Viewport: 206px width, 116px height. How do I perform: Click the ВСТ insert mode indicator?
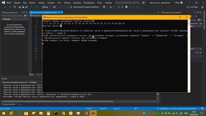pos(136,109)
